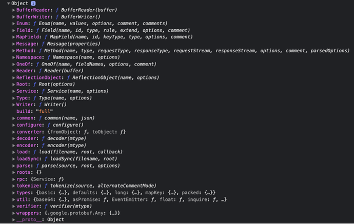The height and width of the screenshot is (224, 354).
Task: Select the ReflectionObject property name
Action: pos(38,77)
